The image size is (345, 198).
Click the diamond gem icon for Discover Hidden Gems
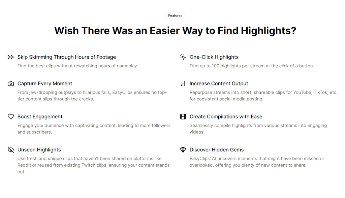[183, 150]
